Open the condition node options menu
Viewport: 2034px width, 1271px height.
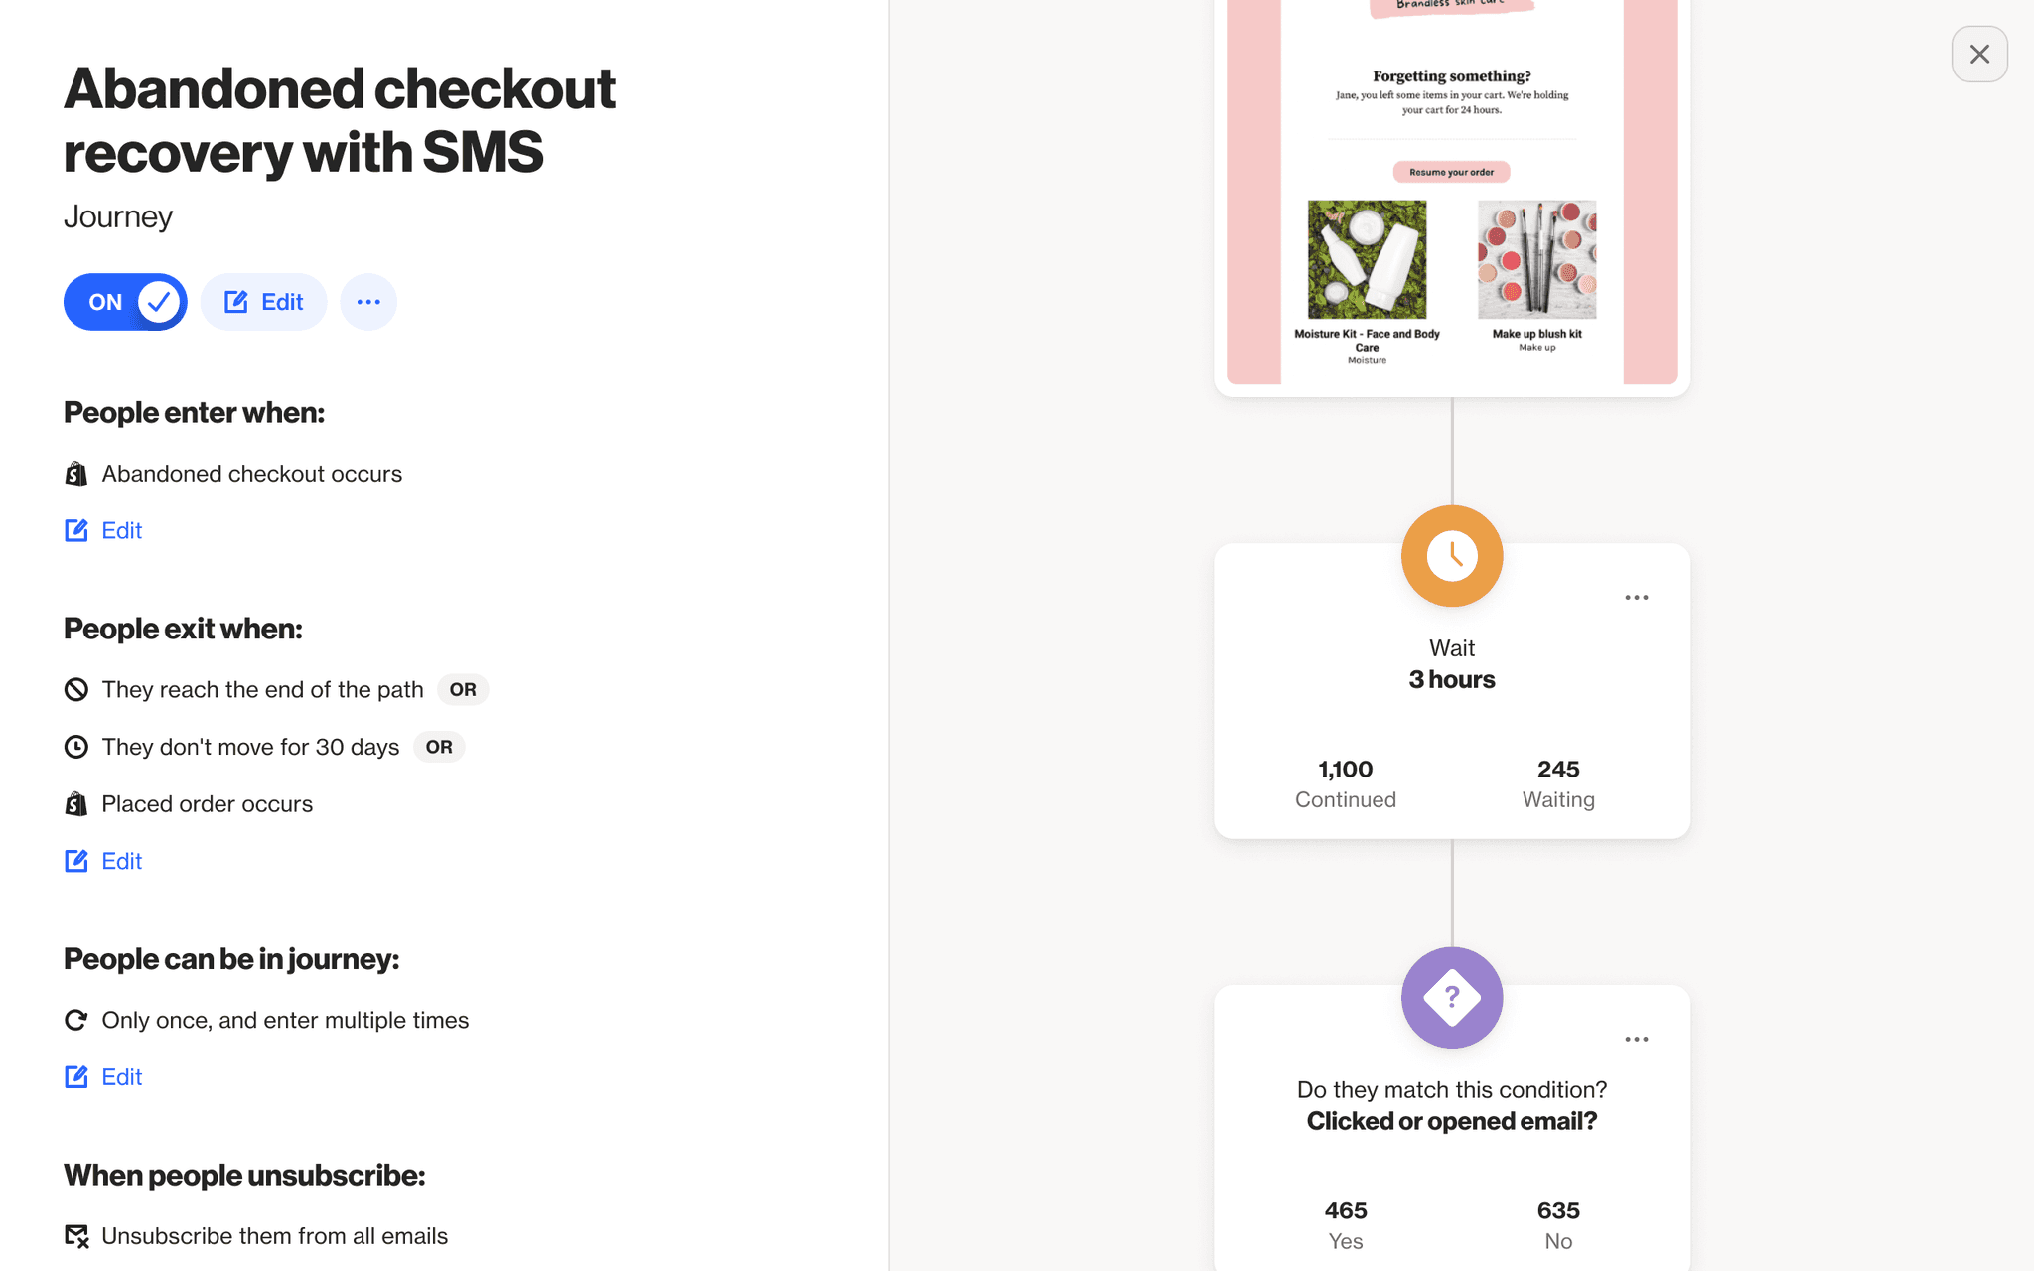(1637, 1039)
